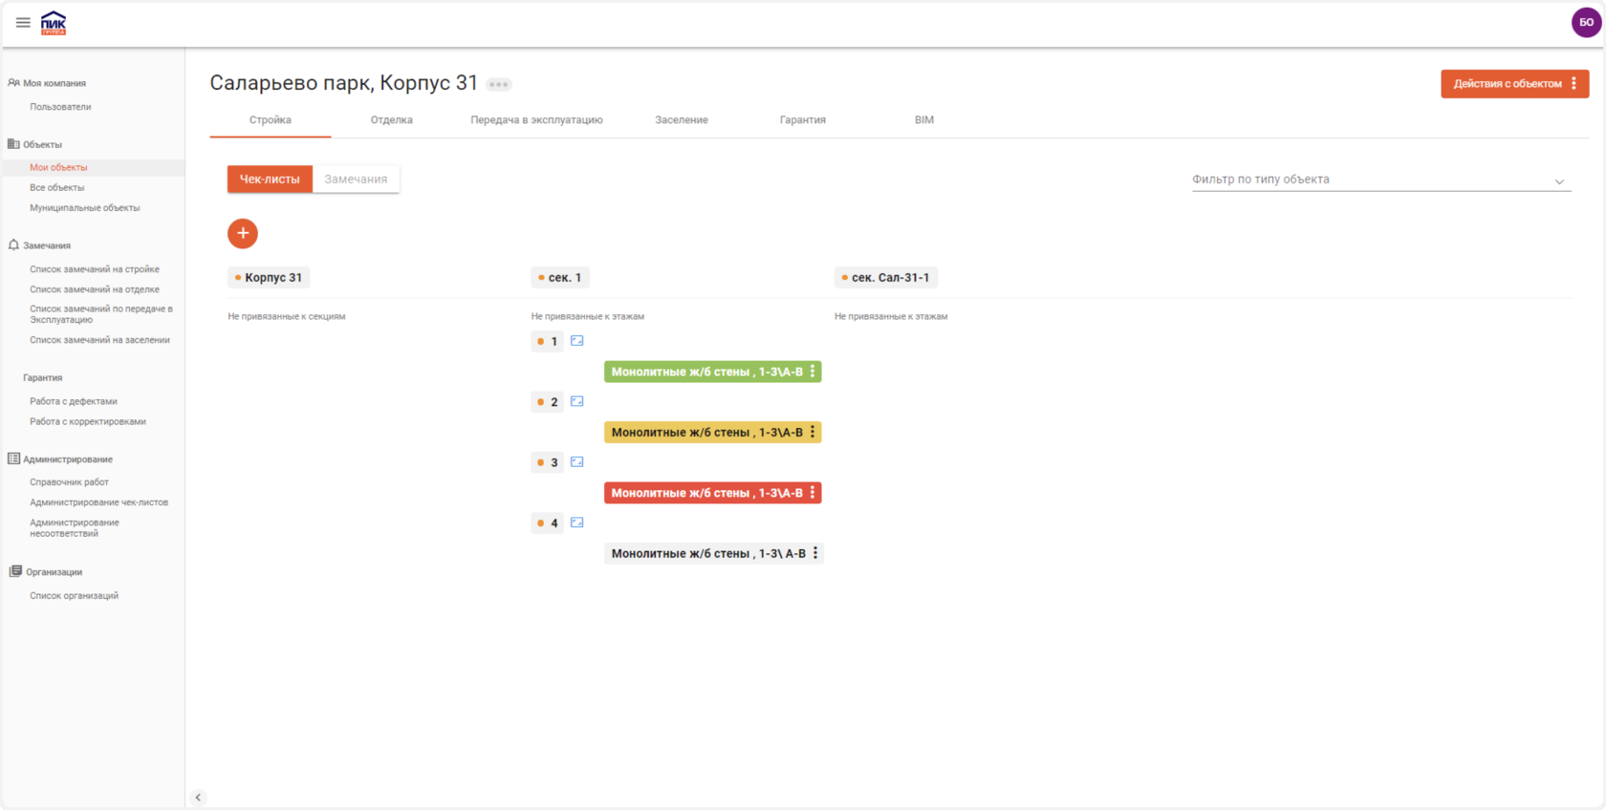Open floor plan icon for floor 3
This screenshot has width=1606, height=810.
[577, 462]
